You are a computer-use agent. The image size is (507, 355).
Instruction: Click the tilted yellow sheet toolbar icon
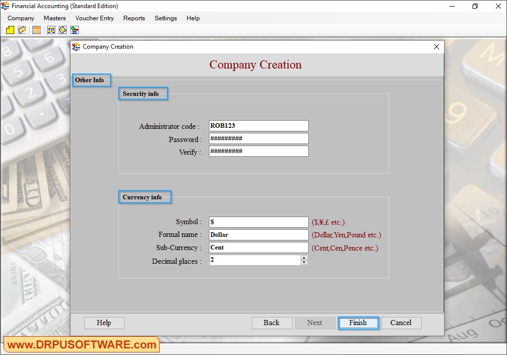[63, 30]
